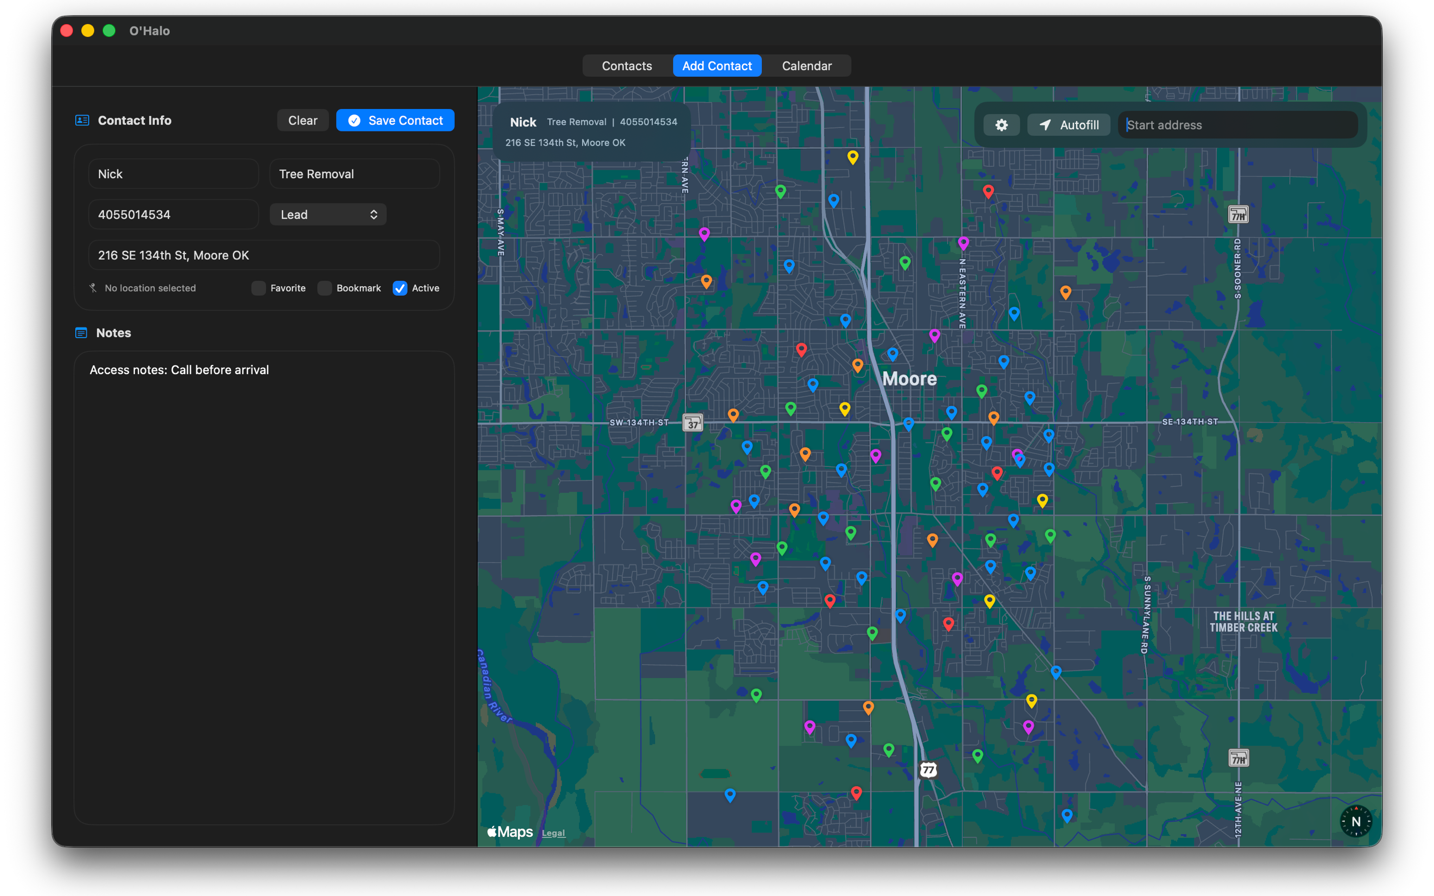This screenshot has height=896, width=1434.
Task: Click the Clear button
Action: pyautogui.click(x=303, y=120)
